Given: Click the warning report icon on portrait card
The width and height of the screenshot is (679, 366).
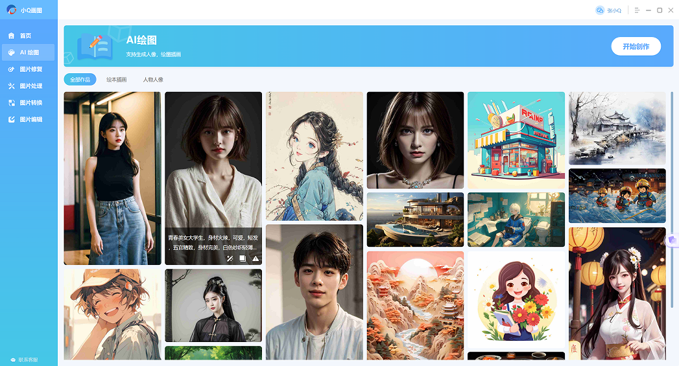Looking at the screenshot, I should (x=256, y=258).
